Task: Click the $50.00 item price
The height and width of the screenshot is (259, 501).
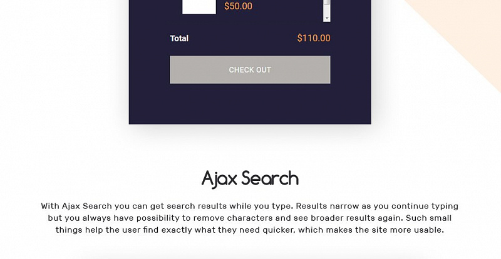Action: [x=238, y=6]
